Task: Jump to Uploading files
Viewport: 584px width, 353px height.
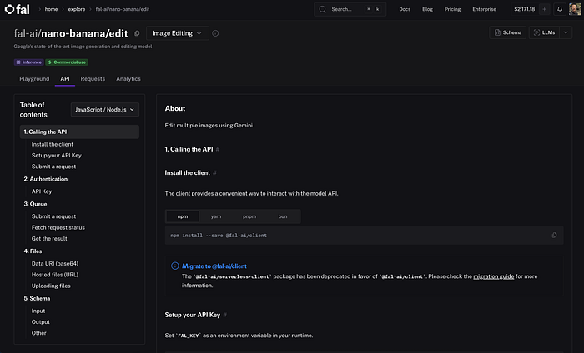Action: [x=51, y=286]
